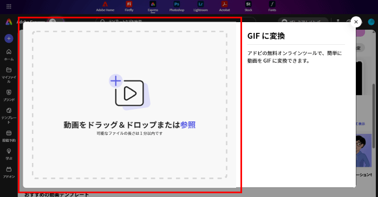
Task: Click the add video play icon
Action: pos(129,92)
